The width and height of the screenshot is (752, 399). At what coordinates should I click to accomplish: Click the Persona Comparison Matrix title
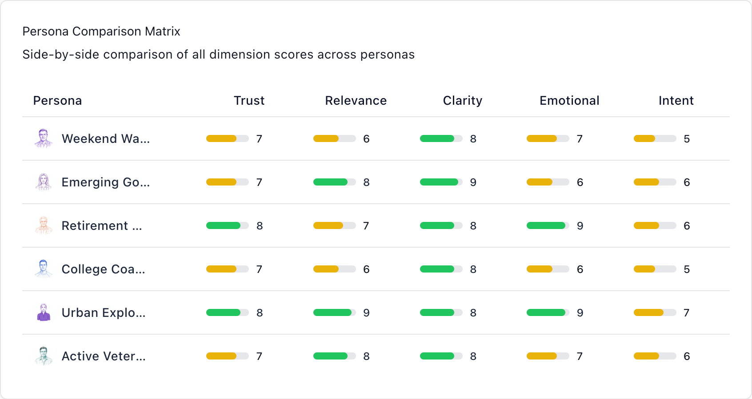pyautogui.click(x=101, y=31)
